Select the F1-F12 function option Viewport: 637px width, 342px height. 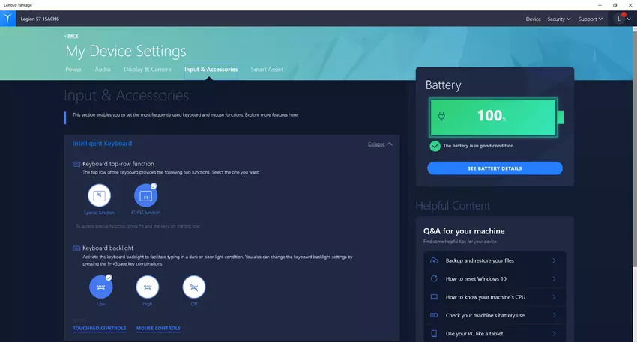point(146,196)
